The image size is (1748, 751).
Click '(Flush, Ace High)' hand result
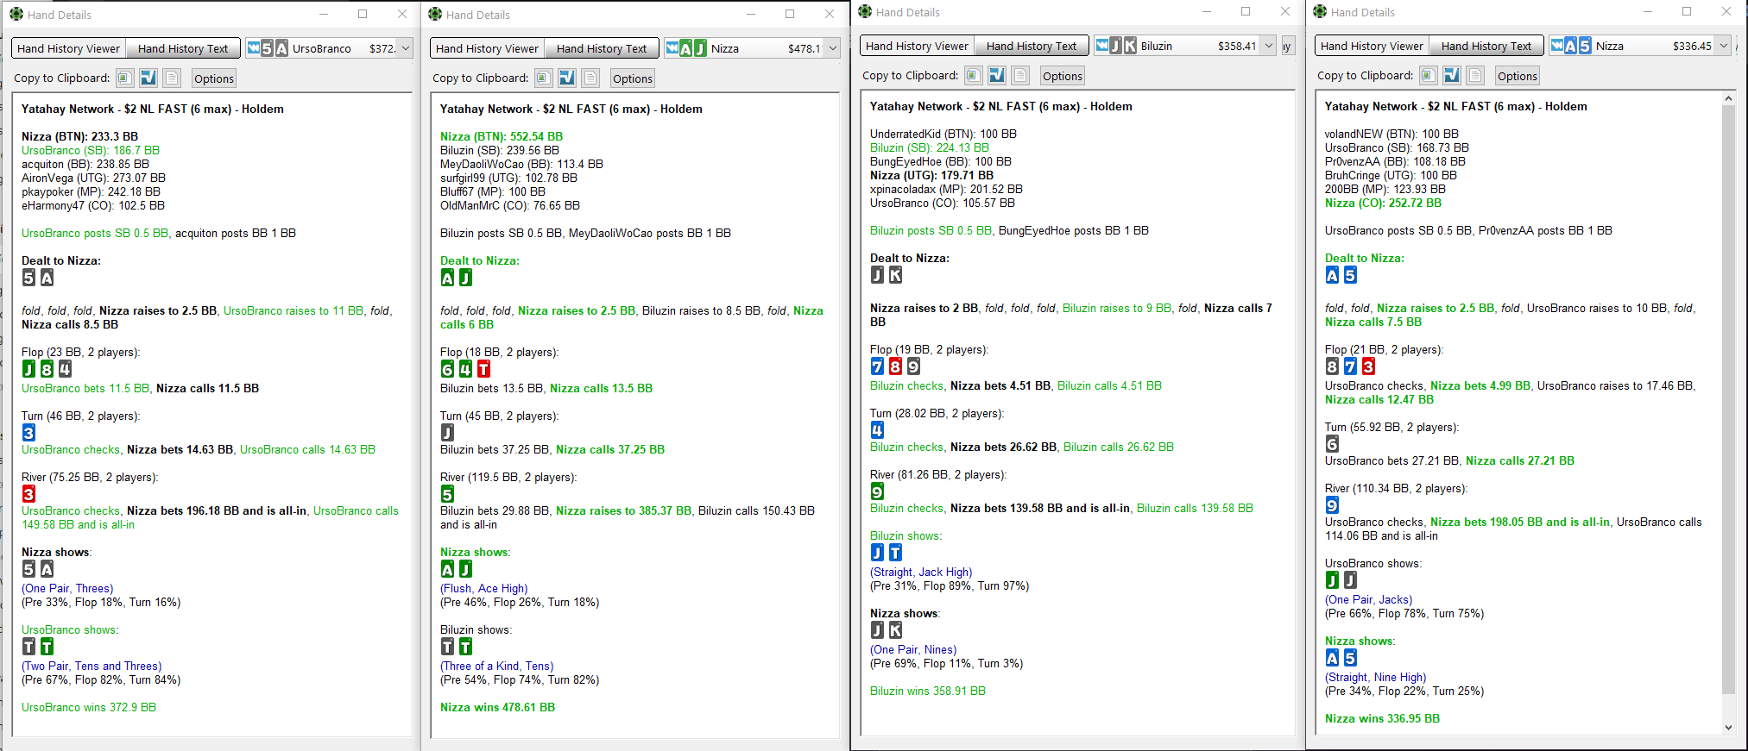[483, 588]
